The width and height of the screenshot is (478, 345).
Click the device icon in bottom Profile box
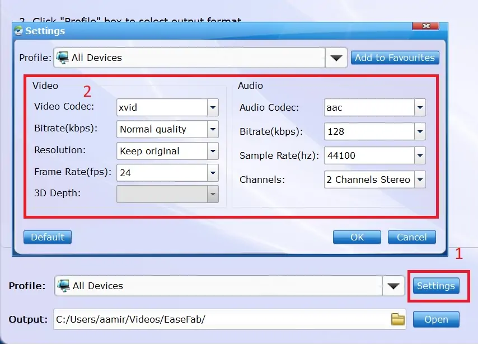coord(64,286)
